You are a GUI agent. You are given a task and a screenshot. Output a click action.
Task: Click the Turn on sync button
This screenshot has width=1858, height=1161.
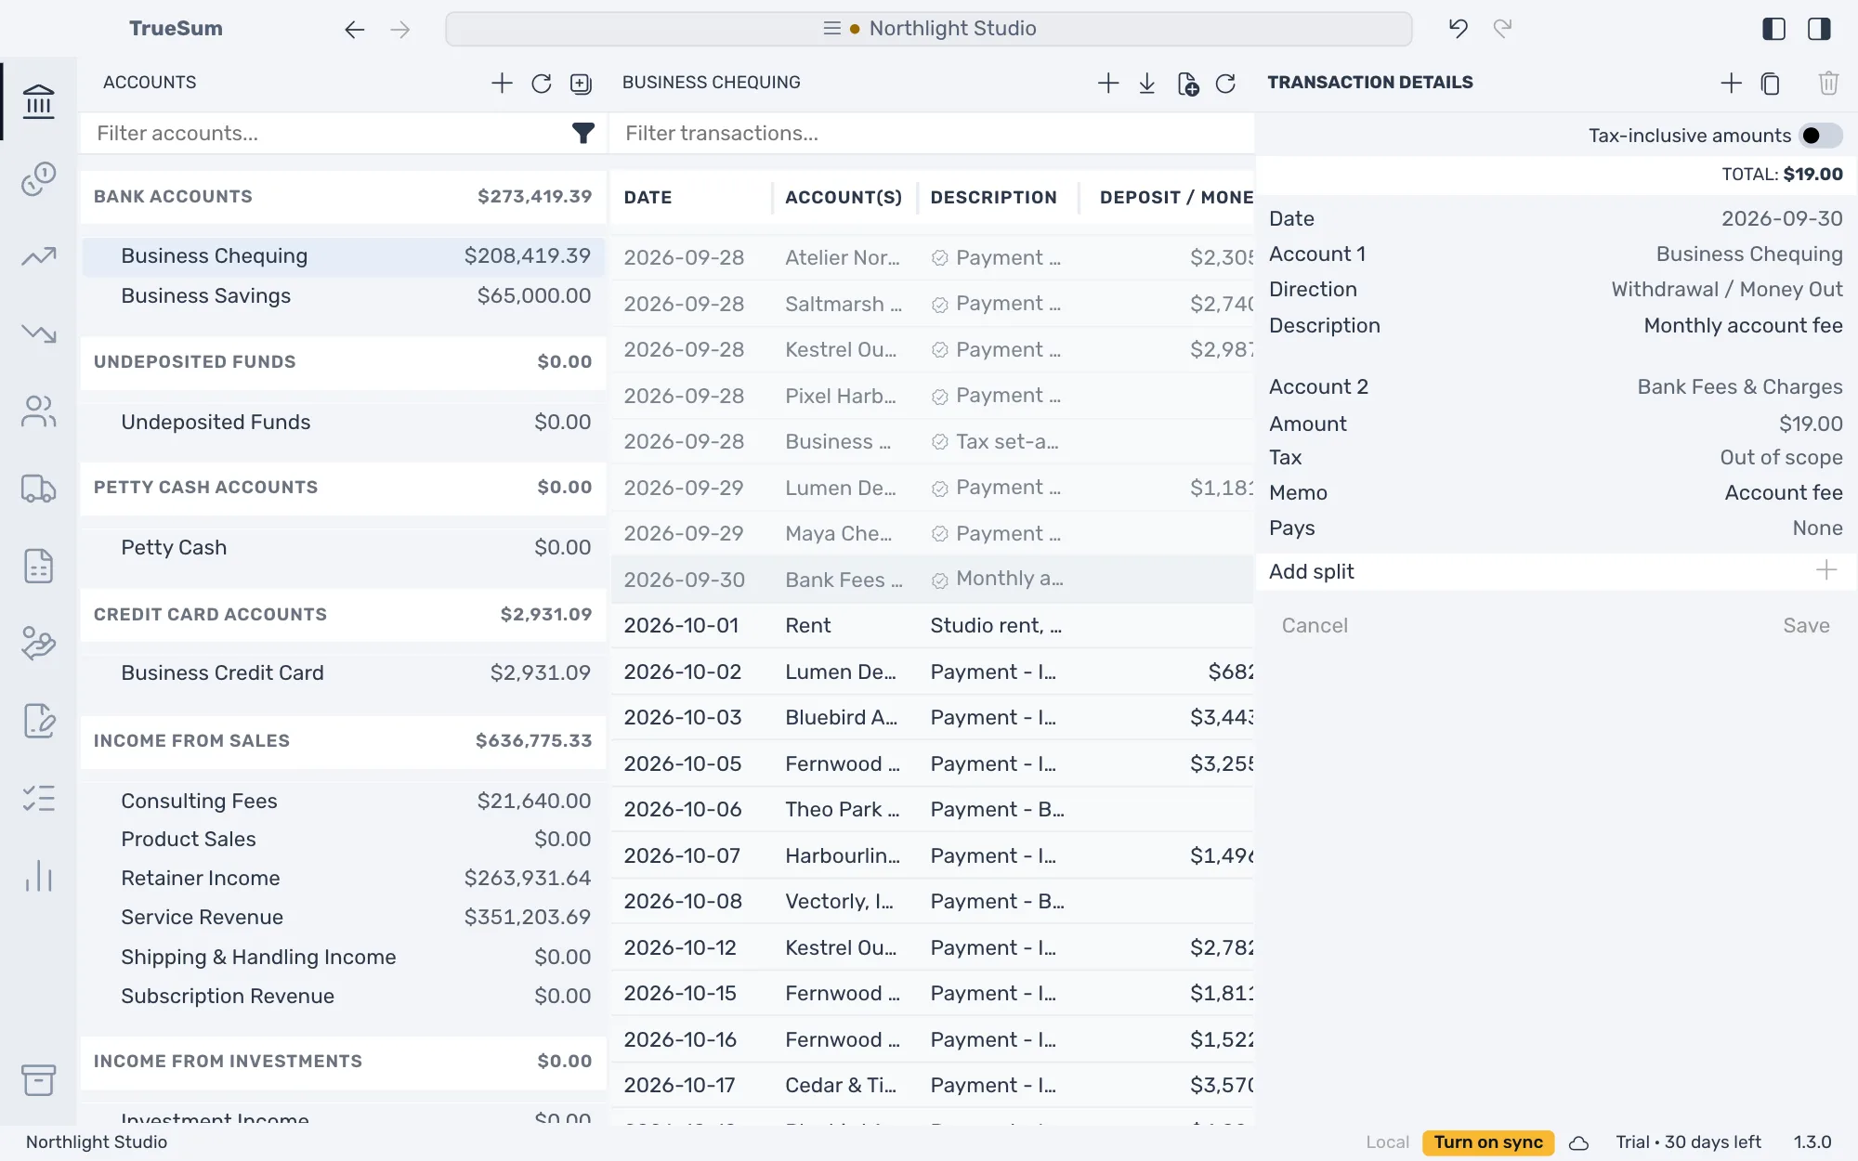(1487, 1142)
